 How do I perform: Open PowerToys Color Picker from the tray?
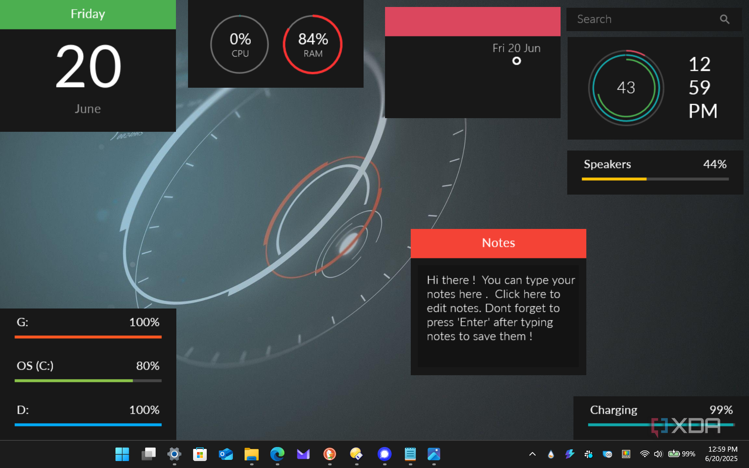click(x=626, y=454)
